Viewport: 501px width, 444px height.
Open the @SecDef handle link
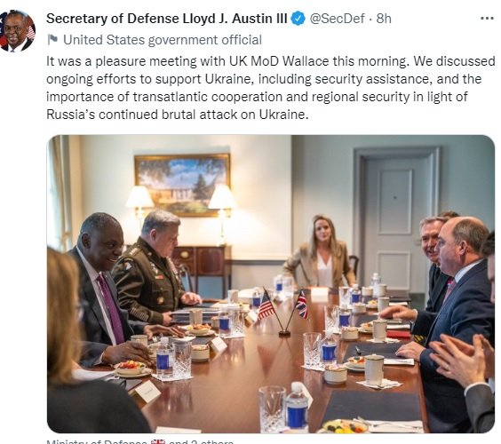pos(337,19)
